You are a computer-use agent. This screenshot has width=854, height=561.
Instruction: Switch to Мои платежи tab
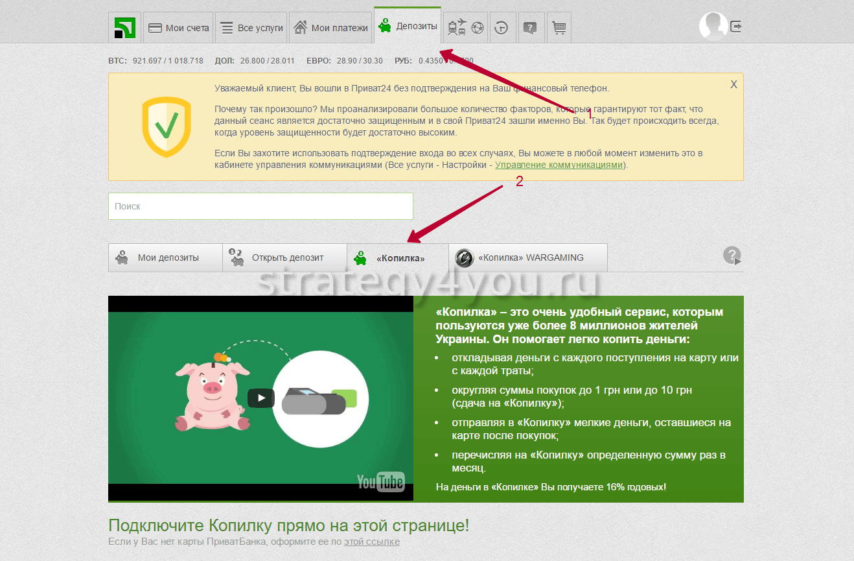click(x=330, y=28)
